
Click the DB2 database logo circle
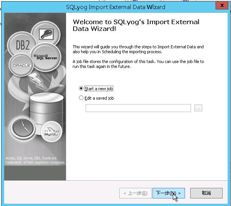[x=22, y=46]
